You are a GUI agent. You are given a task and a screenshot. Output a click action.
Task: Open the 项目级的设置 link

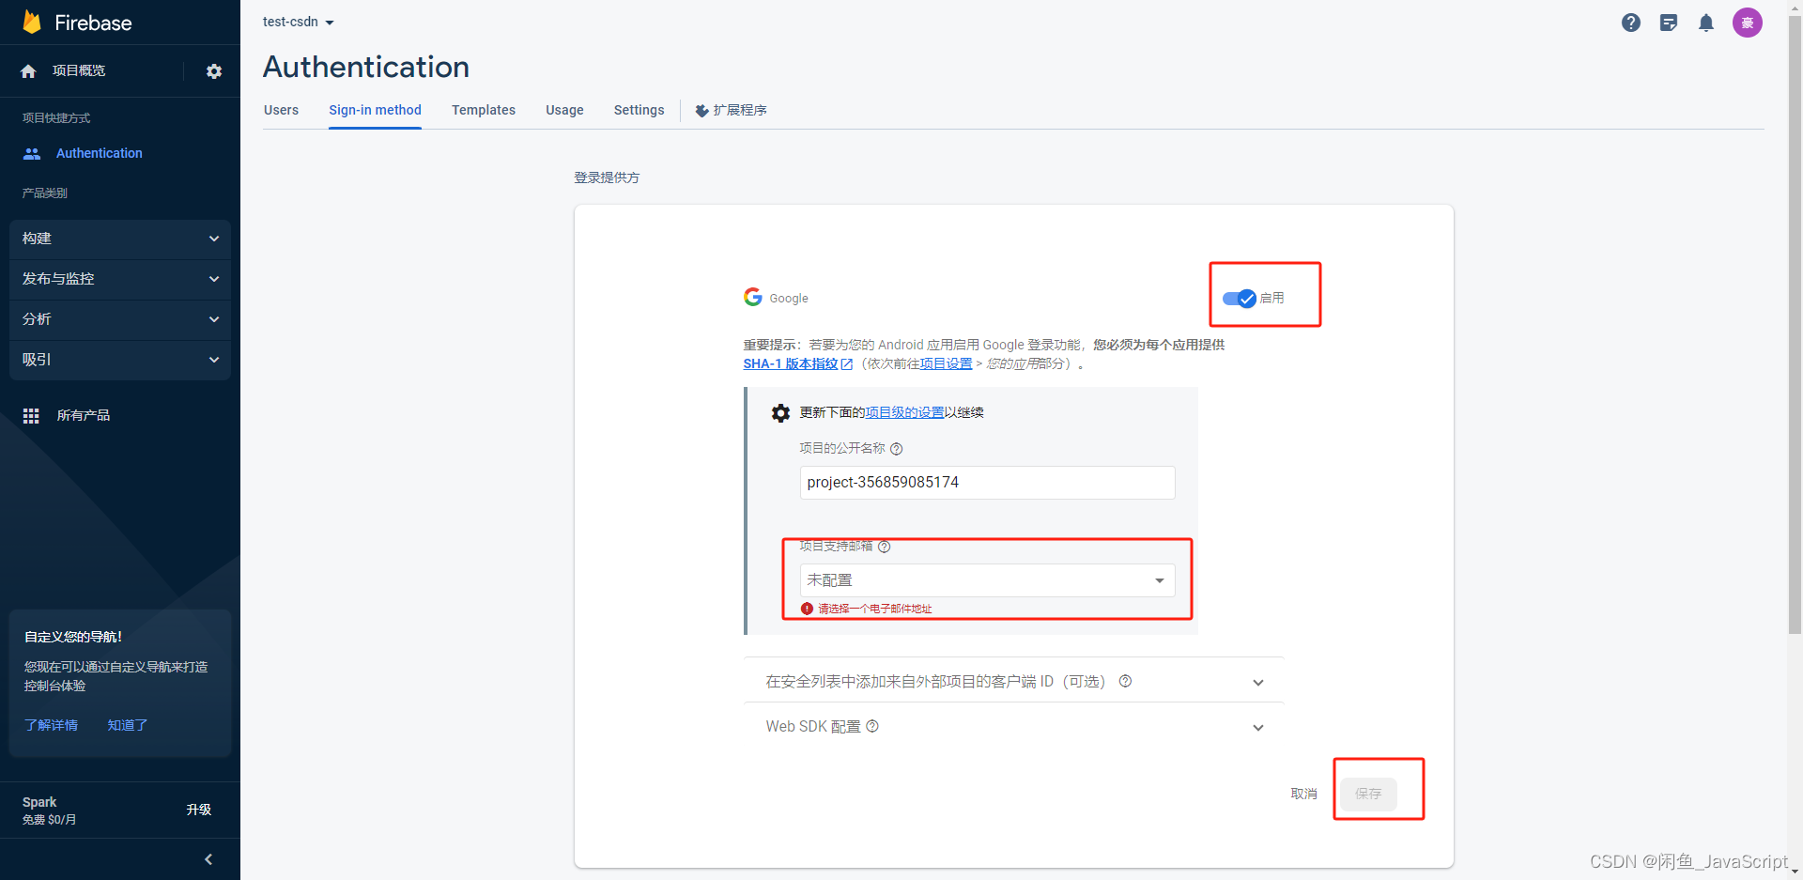click(x=904, y=412)
